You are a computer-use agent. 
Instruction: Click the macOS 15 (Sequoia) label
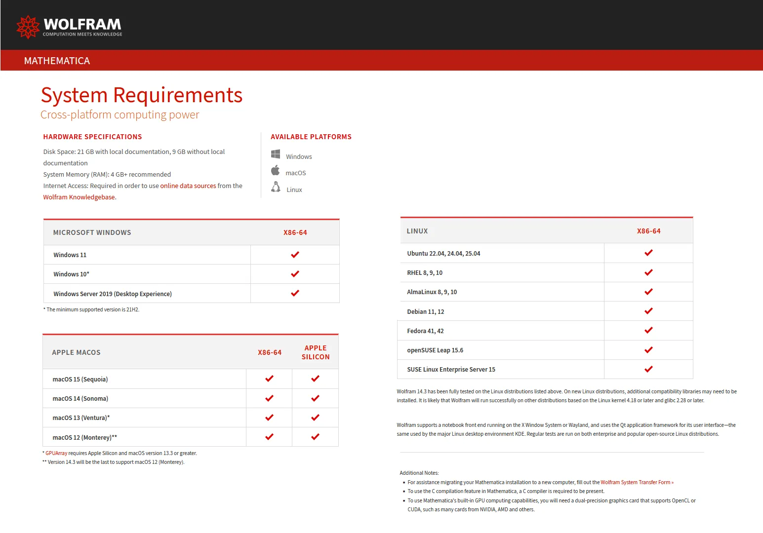pyautogui.click(x=80, y=379)
